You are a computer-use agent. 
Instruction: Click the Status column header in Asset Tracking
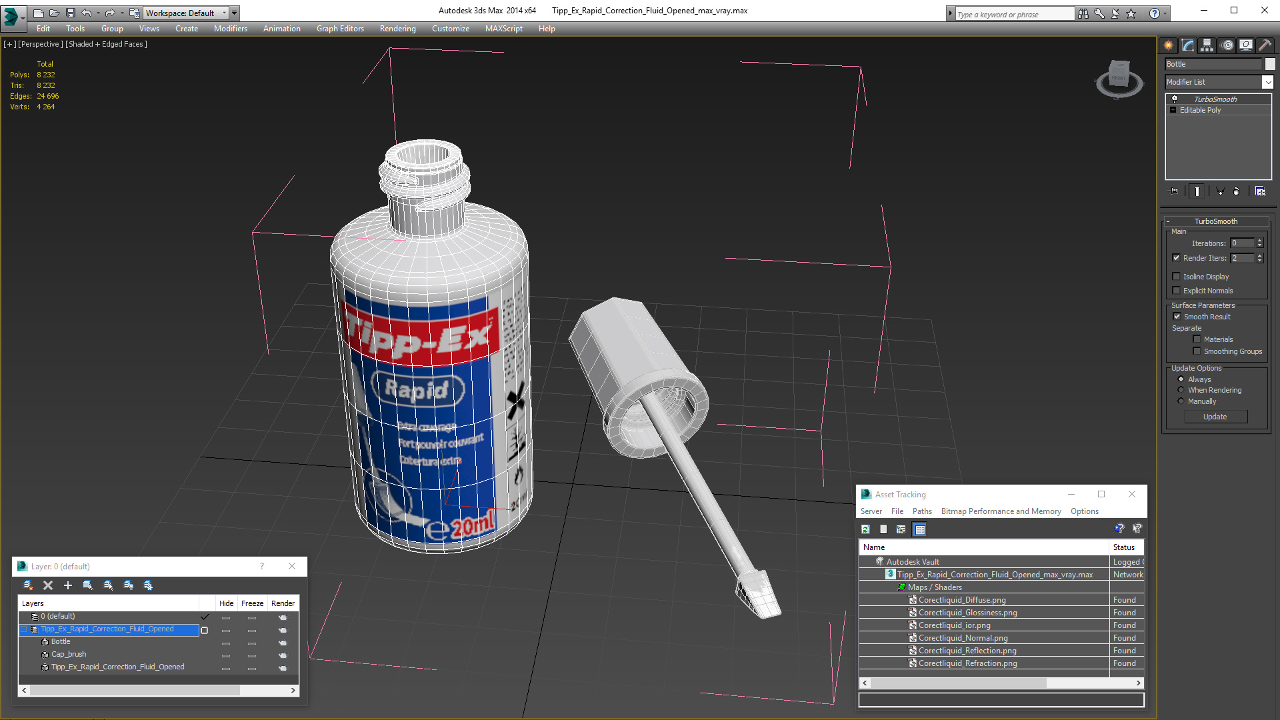point(1127,547)
